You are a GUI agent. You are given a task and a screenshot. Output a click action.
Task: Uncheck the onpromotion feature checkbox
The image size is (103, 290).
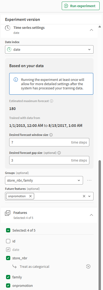click(8, 286)
